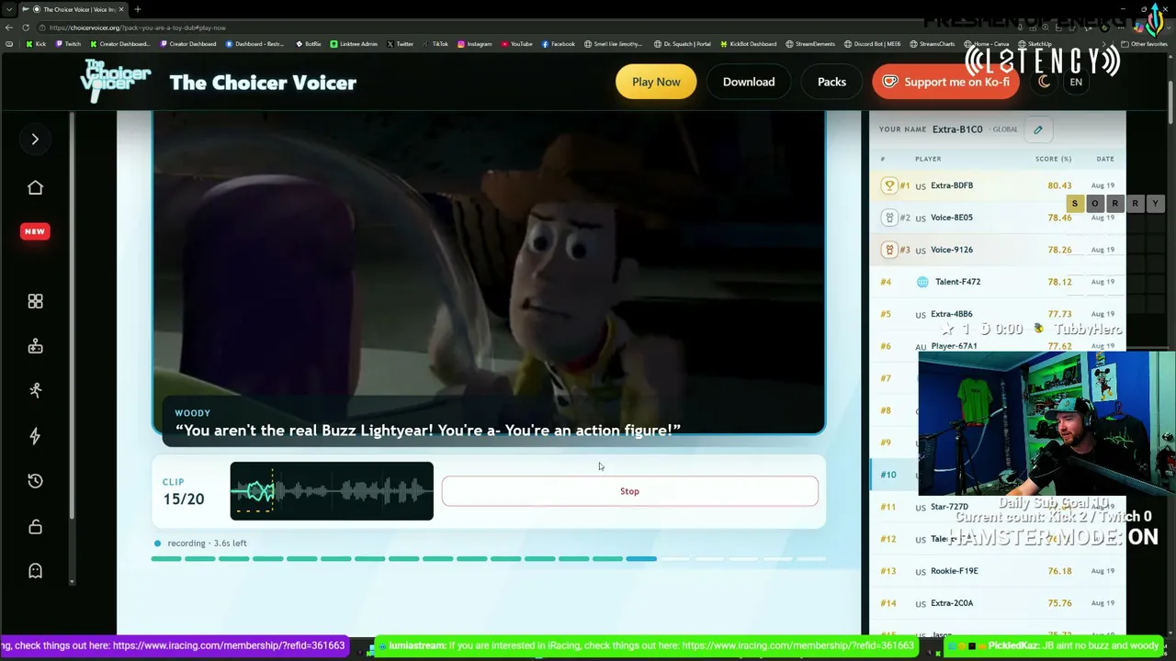Open the YouTube bookmark
Viewport: 1176px width, 661px height.
pos(516,44)
